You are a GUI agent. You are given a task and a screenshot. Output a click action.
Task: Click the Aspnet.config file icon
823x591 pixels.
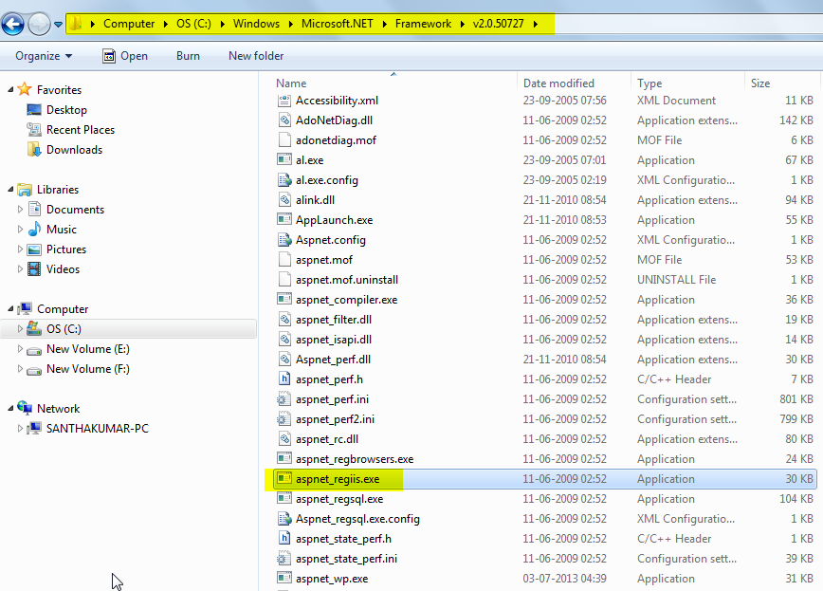(x=283, y=240)
